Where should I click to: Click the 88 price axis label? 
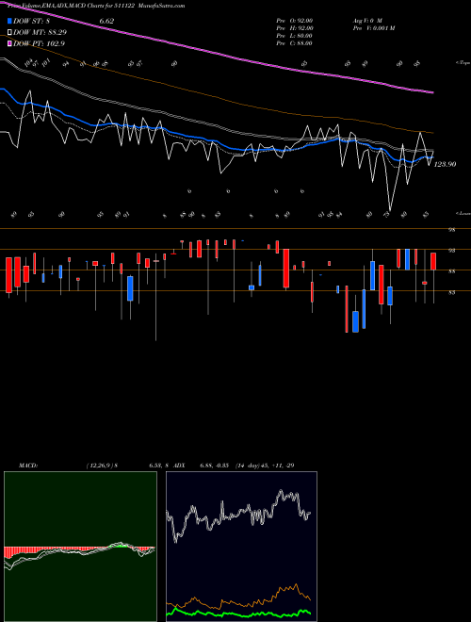pyautogui.click(x=451, y=271)
